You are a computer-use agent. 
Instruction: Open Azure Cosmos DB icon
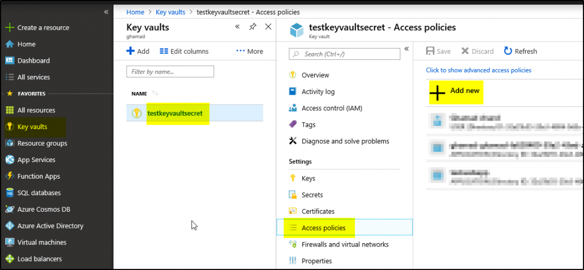[9, 209]
